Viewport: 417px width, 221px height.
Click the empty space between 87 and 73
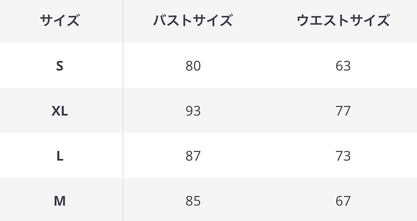(x=268, y=156)
